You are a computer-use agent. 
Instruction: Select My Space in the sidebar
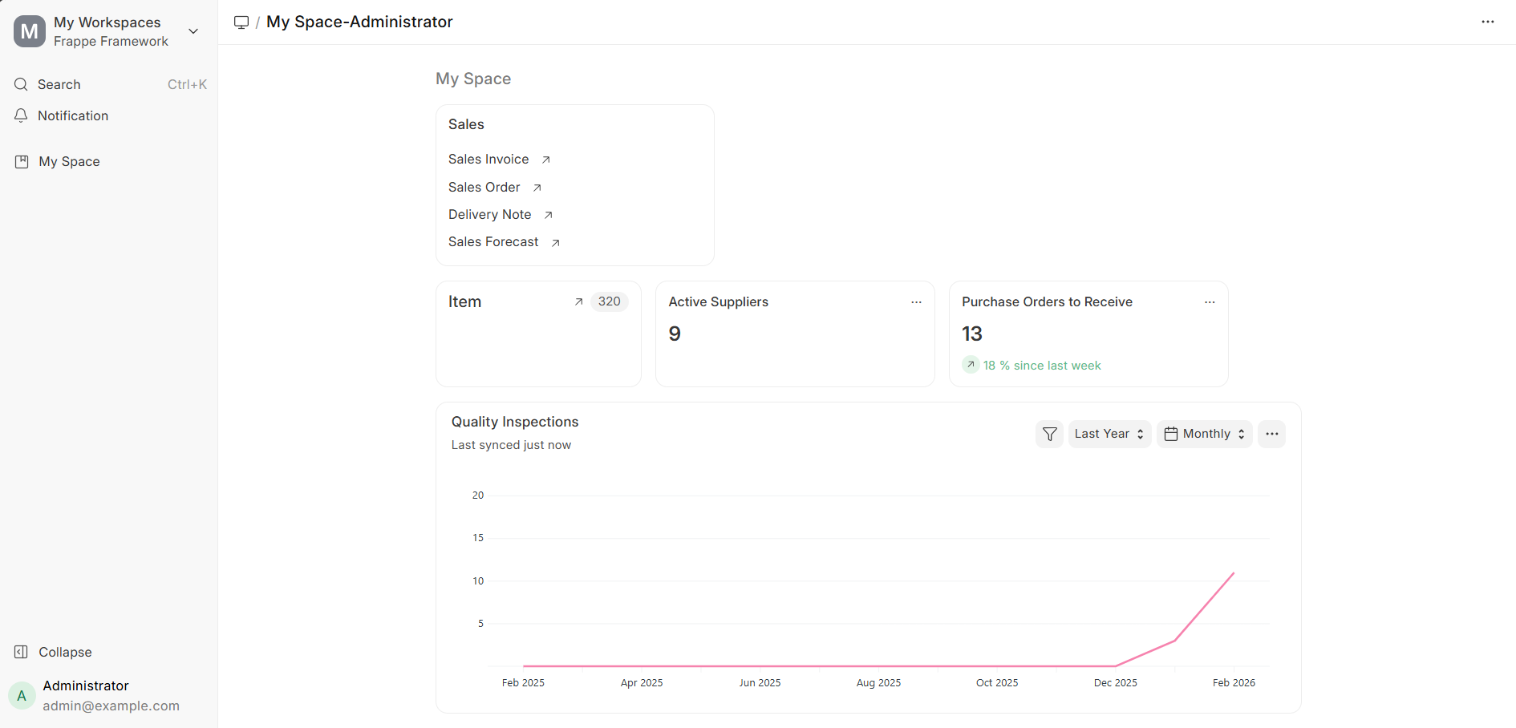(69, 161)
